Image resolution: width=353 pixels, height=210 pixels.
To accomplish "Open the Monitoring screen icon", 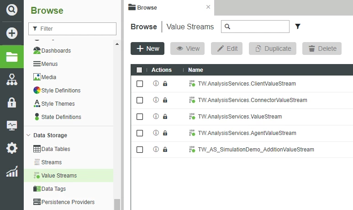I will [12, 125].
